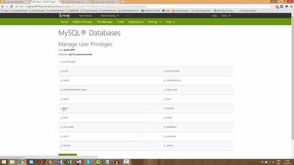
Task: Check the ALTER privilege box
Action: (x=61, y=71)
